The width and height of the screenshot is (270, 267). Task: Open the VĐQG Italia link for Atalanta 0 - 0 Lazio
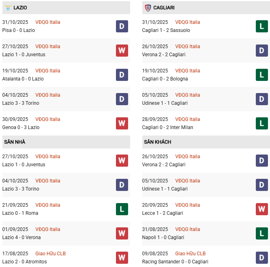coord(47,71)
